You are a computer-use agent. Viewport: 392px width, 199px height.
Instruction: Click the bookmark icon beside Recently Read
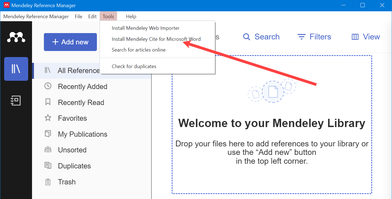pyautogui.click(x=48, y=102)
